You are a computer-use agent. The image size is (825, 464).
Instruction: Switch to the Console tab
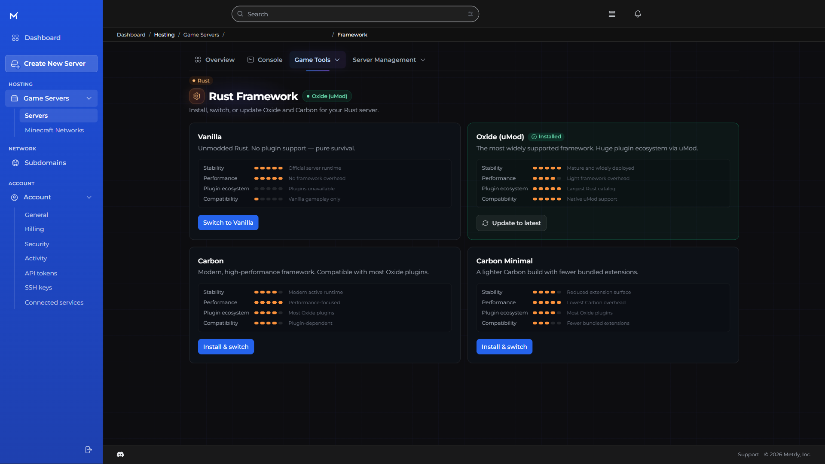[x=265, y=60]
